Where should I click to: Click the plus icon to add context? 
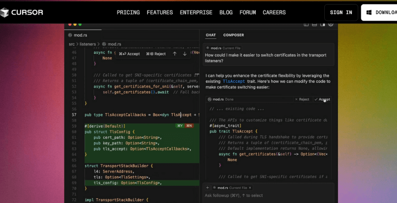point(207,187)
